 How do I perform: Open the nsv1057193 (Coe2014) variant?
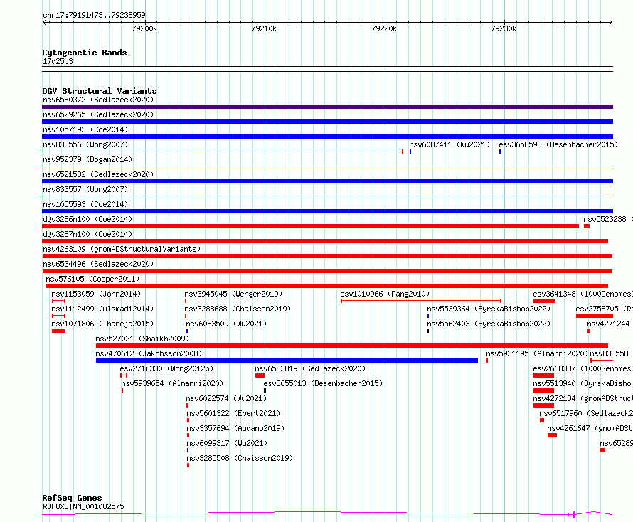85,129
